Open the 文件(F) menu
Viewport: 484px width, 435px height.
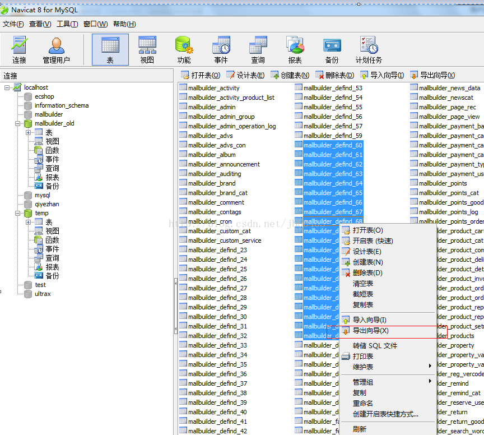coord(13,24)
